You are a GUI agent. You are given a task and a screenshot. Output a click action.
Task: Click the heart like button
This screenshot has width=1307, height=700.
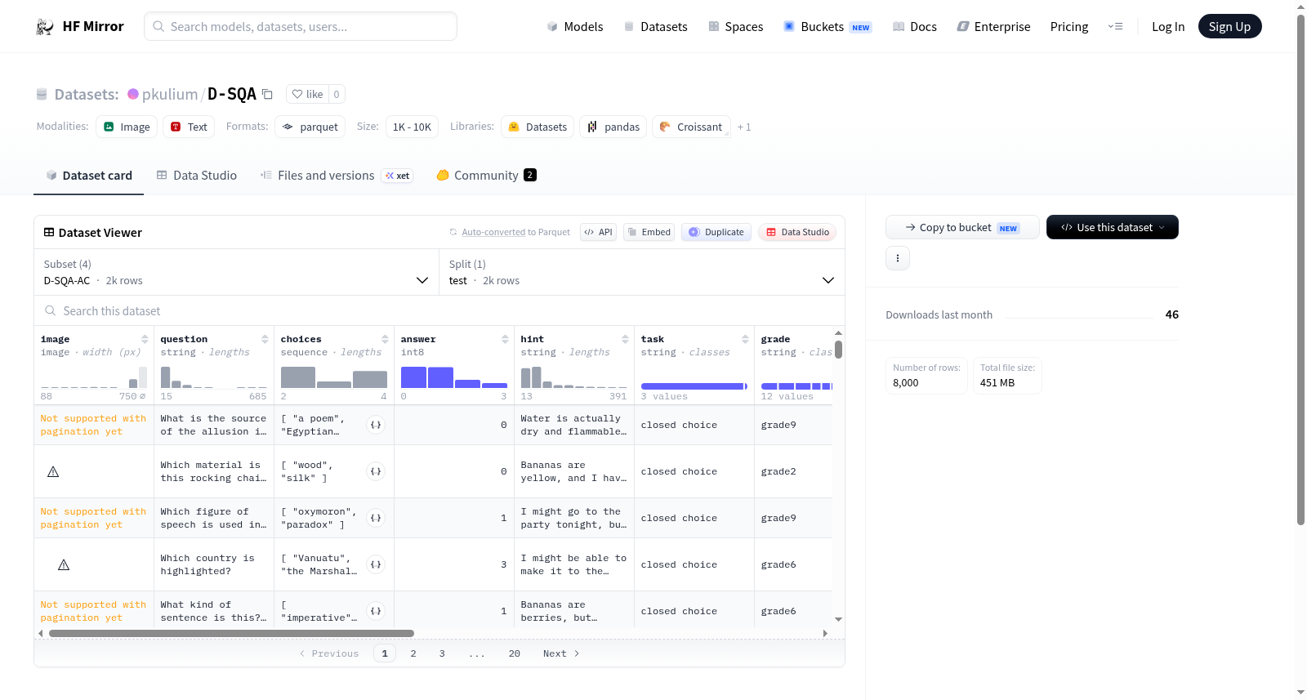(307, 94)
